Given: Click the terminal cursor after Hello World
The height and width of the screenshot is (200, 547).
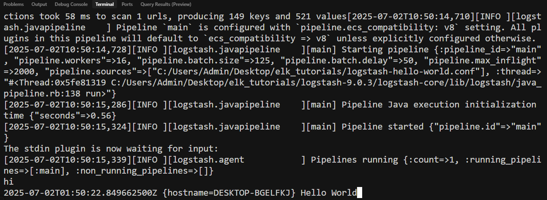Looking at the screenshot, I should [x=359, y=193].
